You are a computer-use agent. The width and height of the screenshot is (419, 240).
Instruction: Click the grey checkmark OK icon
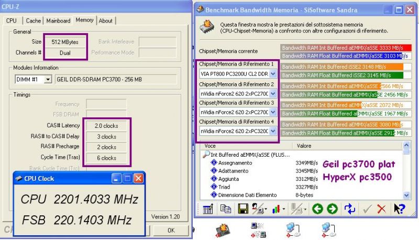368,209
